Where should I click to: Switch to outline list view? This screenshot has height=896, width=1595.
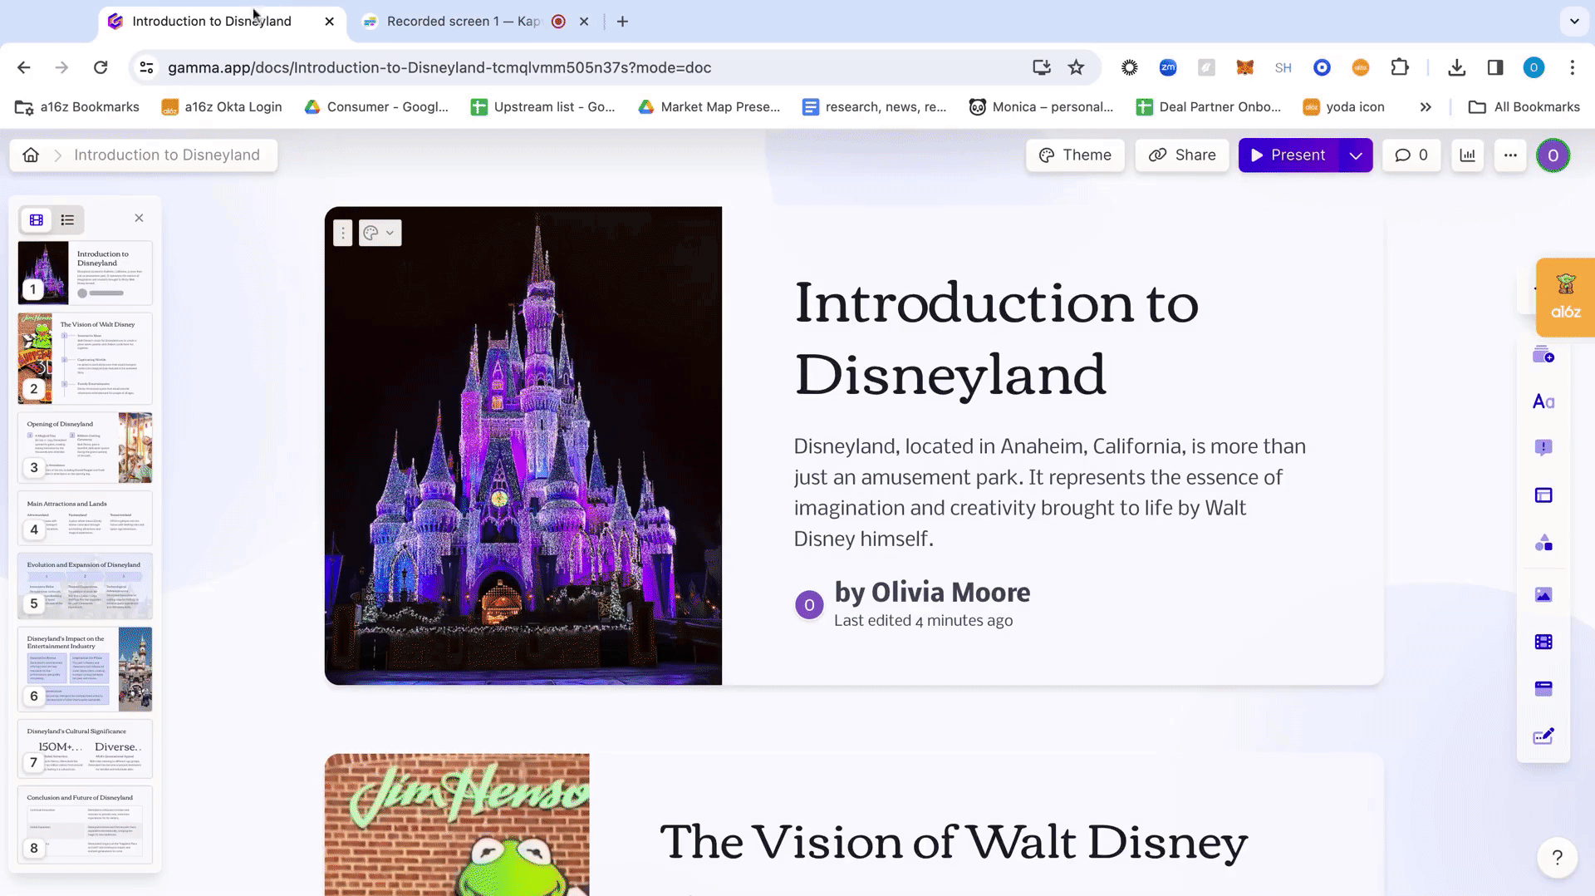(x=67, y=220)
